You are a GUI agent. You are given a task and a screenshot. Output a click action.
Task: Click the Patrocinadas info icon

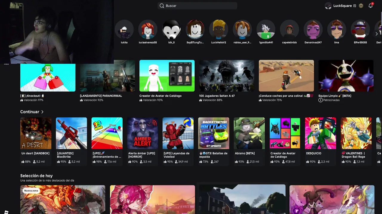click(321, 100)
